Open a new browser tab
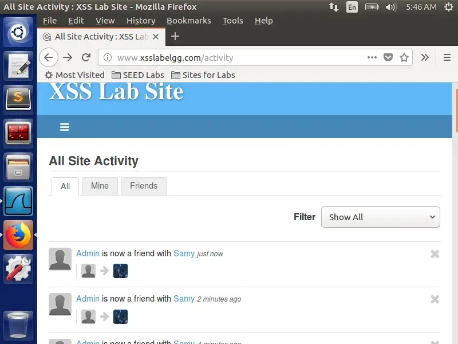The height and width of the screenshot is (344, 458). click(x=175, y=36)
